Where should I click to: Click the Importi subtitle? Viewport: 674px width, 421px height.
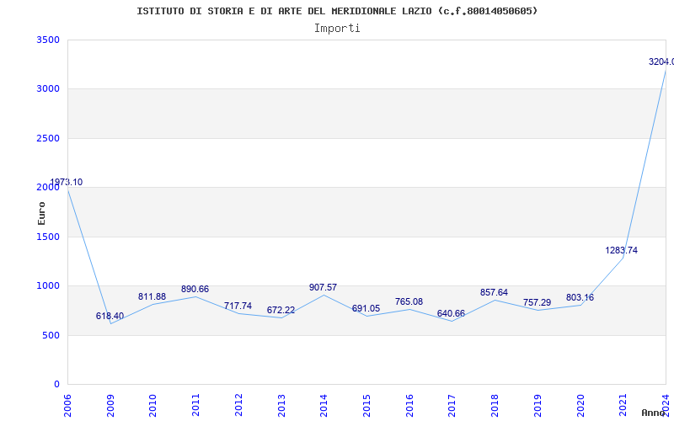tap(337, 29)
